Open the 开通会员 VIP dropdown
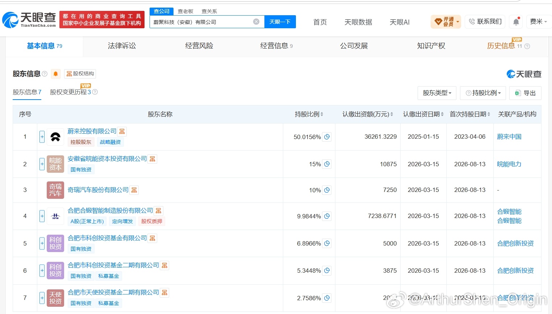552x314 pixels. [x=446, y=22]
